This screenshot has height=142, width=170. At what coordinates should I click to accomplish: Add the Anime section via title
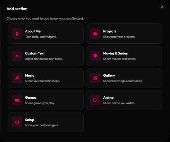(108, 98)
